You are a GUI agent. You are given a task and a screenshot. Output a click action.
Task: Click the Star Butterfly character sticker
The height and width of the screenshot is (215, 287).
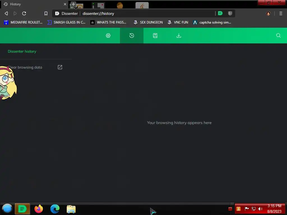pyautogui.click(x=8, y=83)
